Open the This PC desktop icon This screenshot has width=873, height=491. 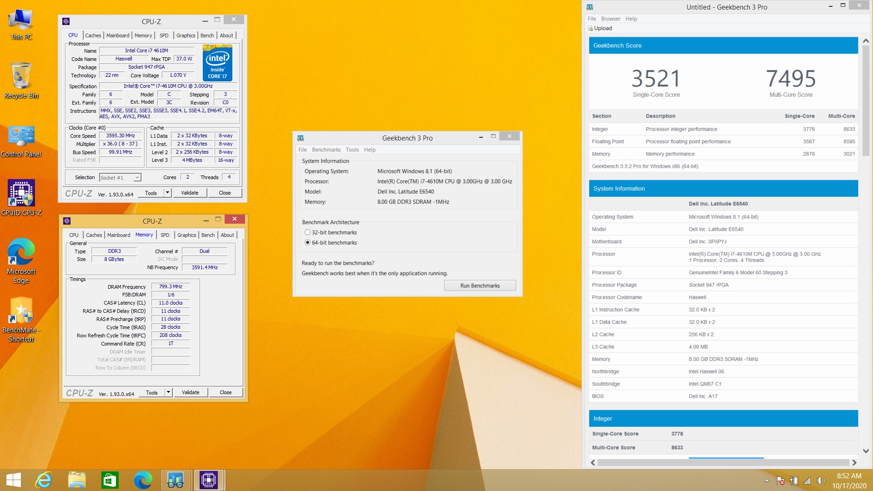(x=21, y=25)
